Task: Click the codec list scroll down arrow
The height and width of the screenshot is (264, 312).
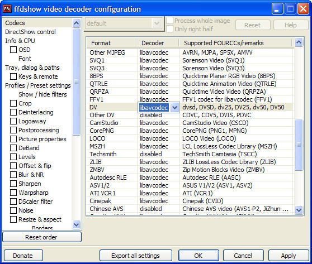Action: tap(299, 210)
